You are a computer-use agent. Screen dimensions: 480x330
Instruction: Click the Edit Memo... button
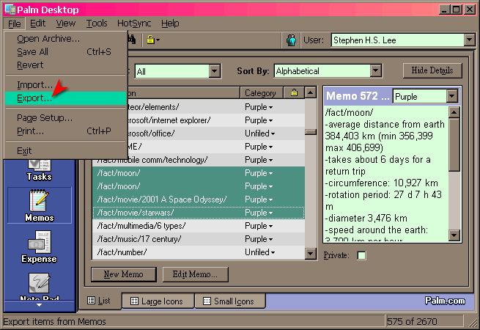pos(196,274)
